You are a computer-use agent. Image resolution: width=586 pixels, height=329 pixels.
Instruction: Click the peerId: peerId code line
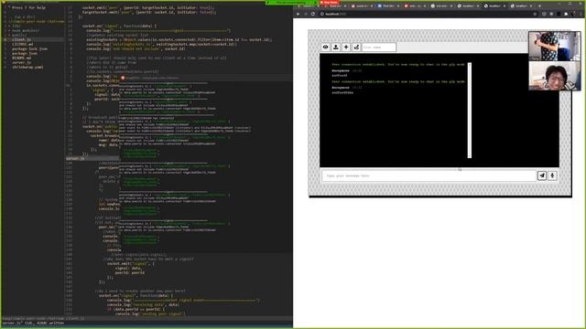coord(130,272)
